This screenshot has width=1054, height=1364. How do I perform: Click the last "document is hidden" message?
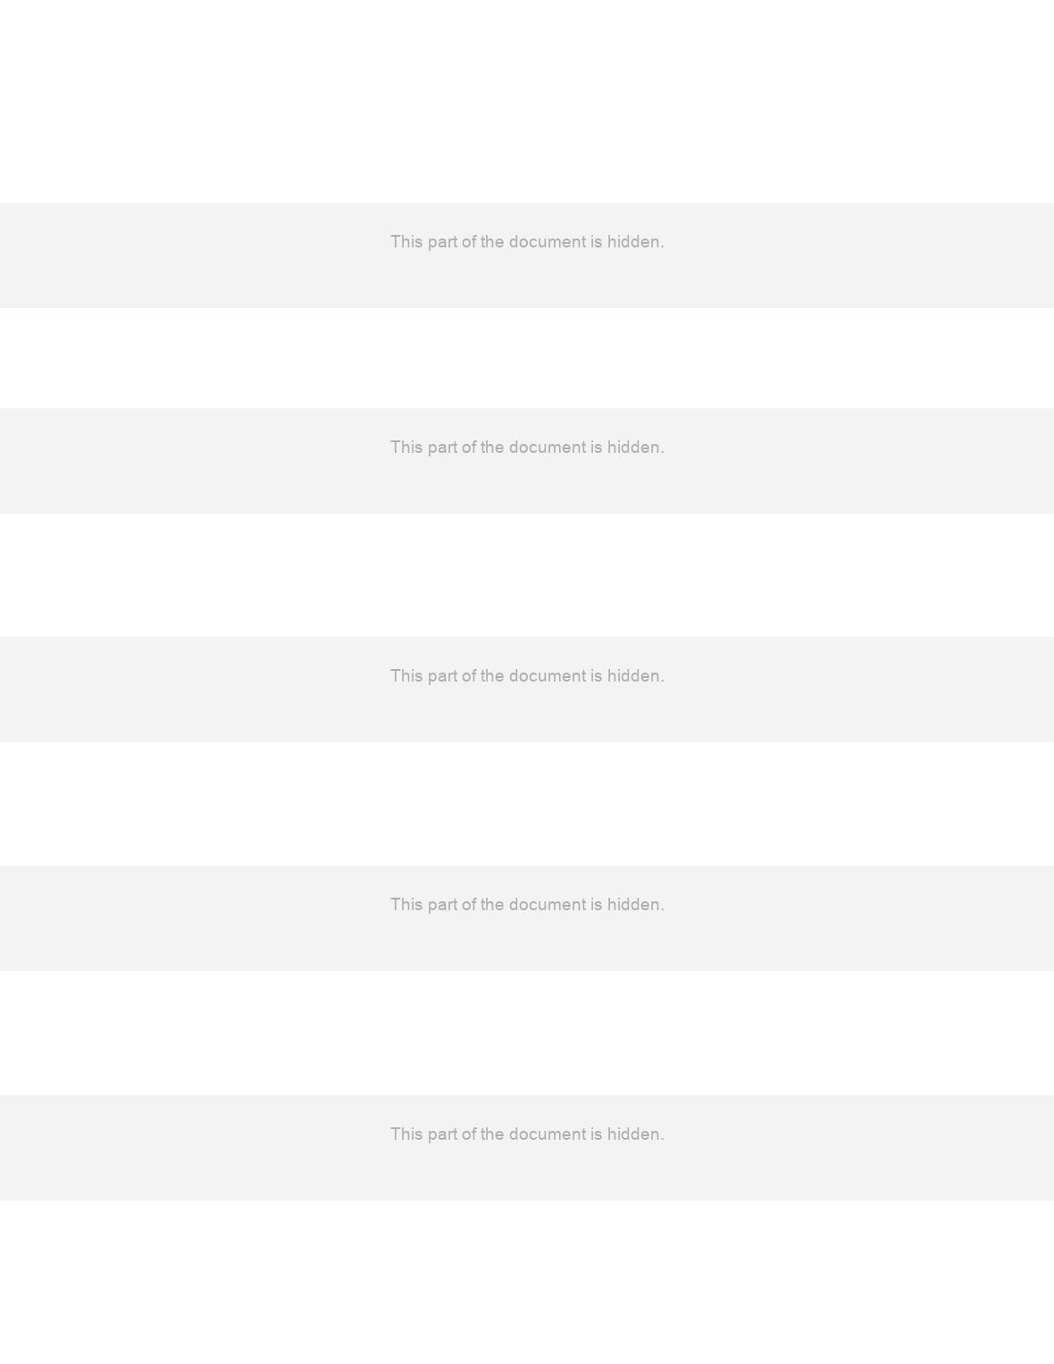(527, 1134)
